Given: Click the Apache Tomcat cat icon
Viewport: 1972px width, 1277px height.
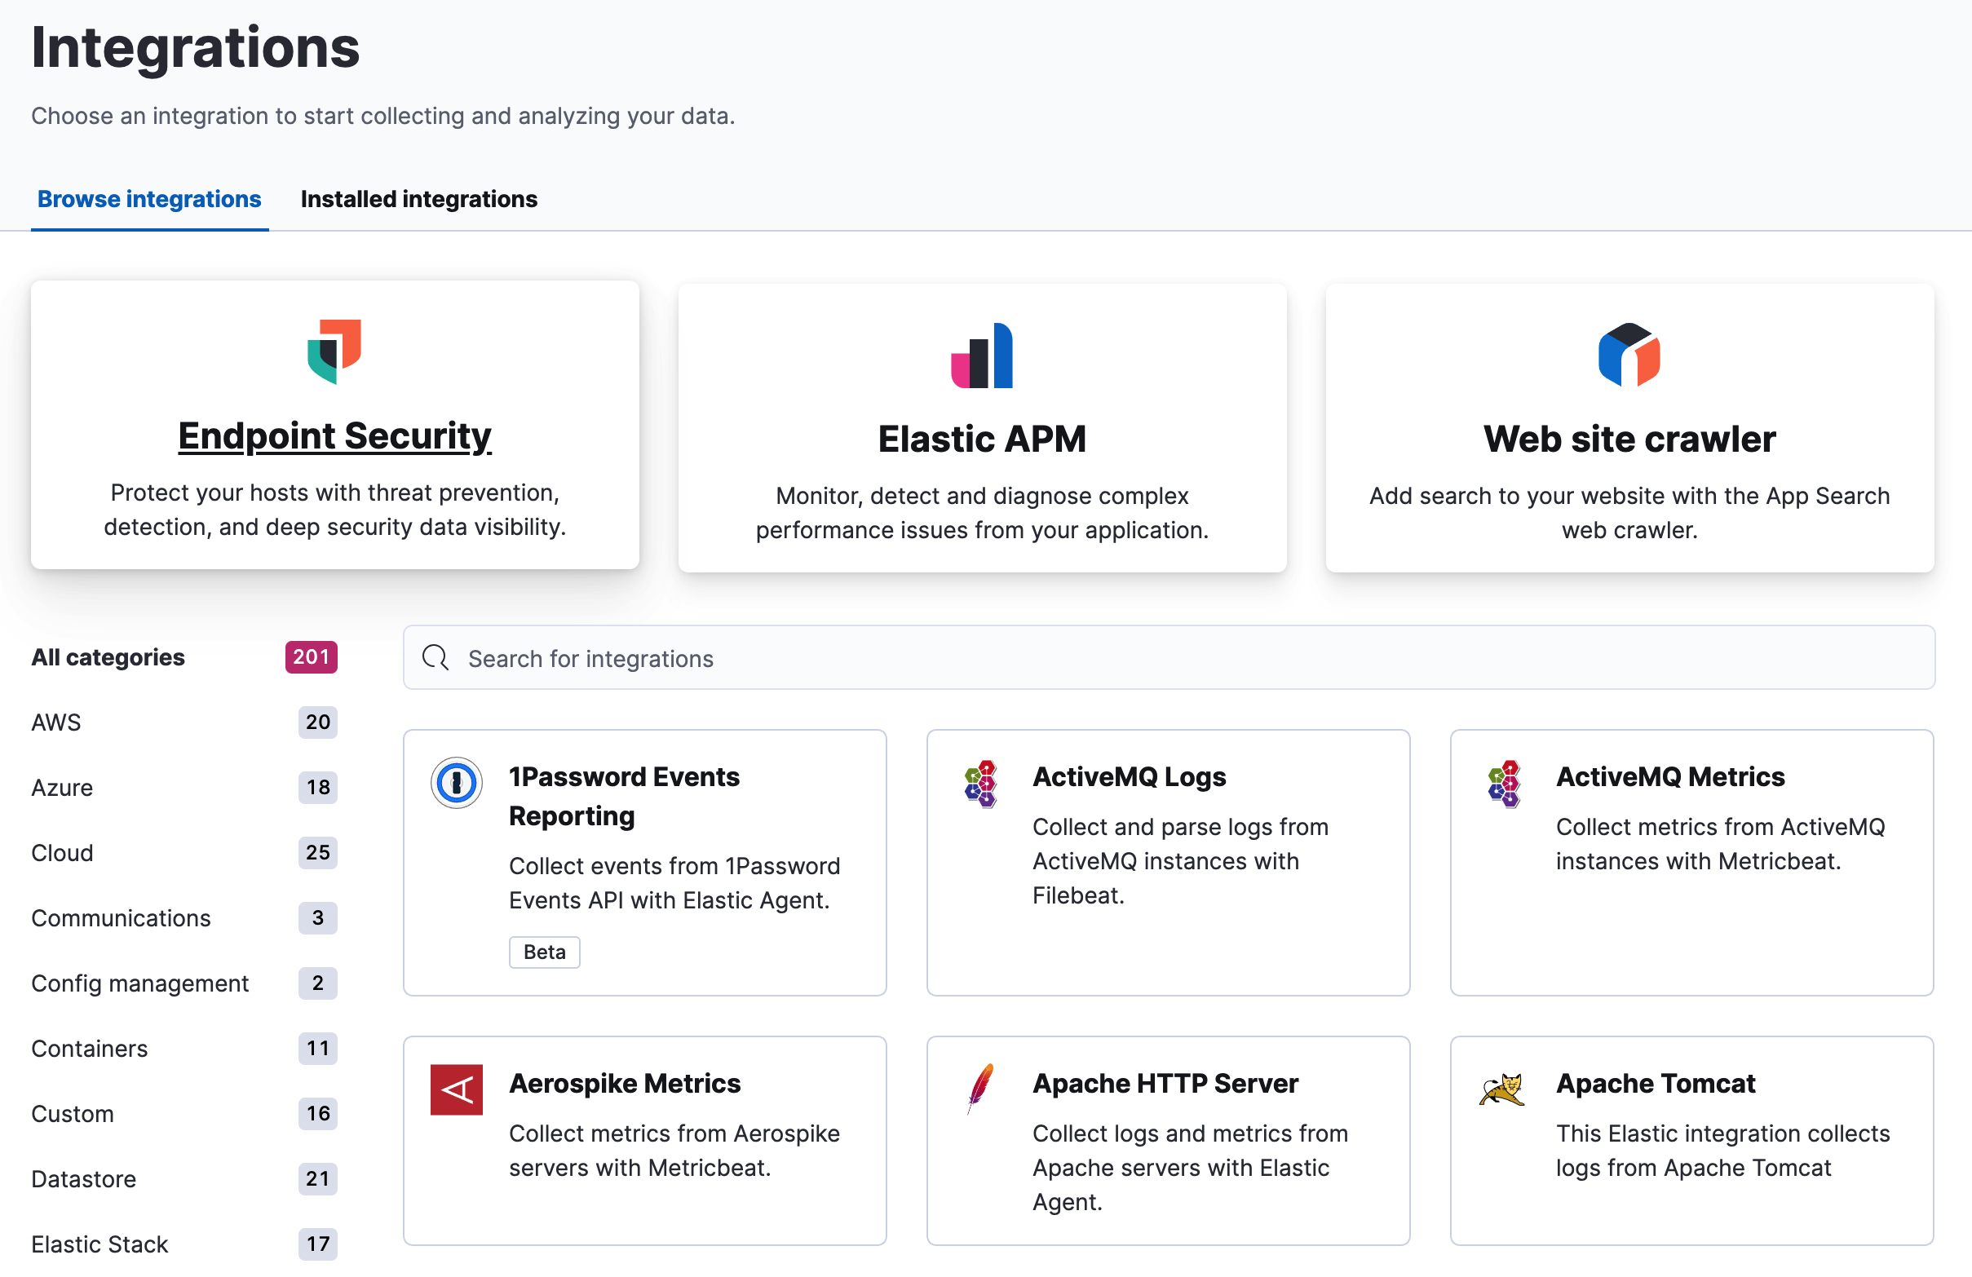Looking at the screenshot, I should (1505, 1089).
